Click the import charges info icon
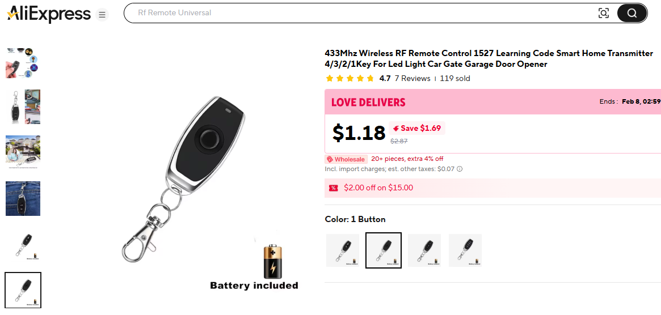 [x=460, y=169]
